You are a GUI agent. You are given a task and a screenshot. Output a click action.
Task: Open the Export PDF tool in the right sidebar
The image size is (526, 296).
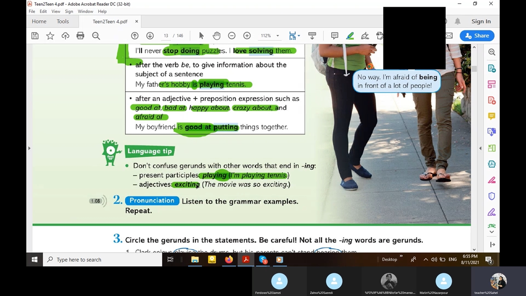[x=491, y=68]
